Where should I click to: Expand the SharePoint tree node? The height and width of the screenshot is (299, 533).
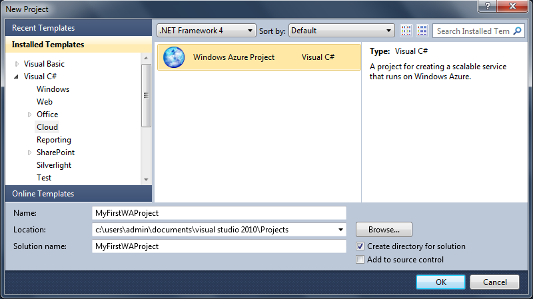pyautogui.click(x=29, y=152)
